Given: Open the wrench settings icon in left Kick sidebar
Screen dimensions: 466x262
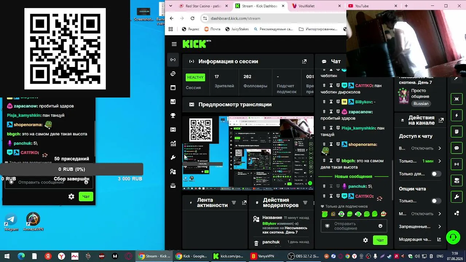Looking at the screenshot, I should (x=173, y=158).
